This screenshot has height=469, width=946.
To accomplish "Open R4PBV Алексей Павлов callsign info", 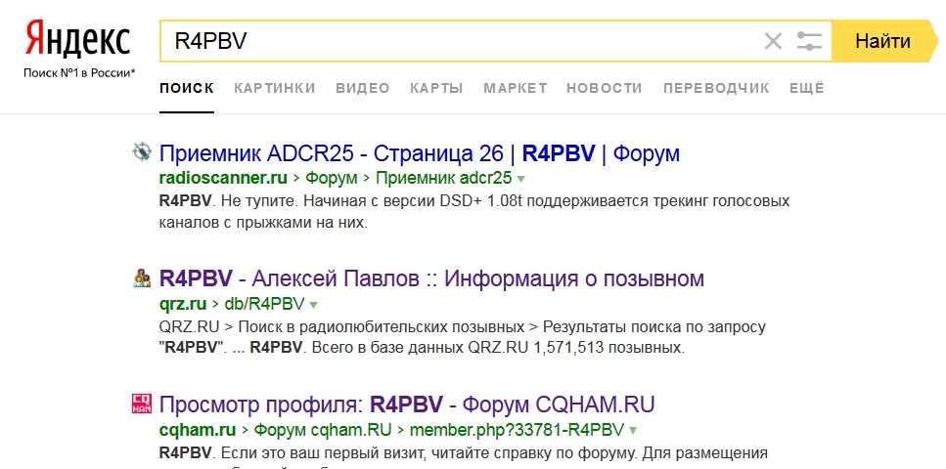I will (x=431, y=278).
